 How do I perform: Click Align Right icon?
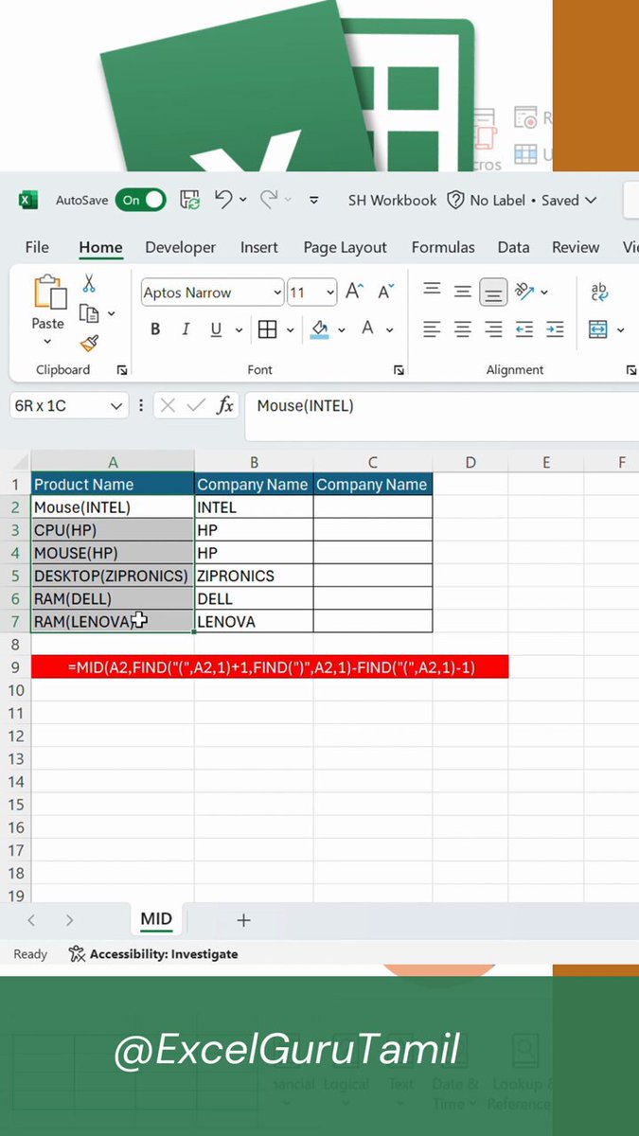(493, 329)
